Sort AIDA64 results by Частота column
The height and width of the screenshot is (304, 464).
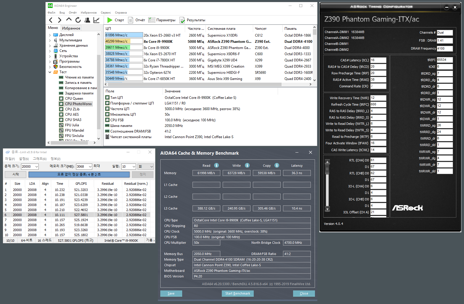196,29
